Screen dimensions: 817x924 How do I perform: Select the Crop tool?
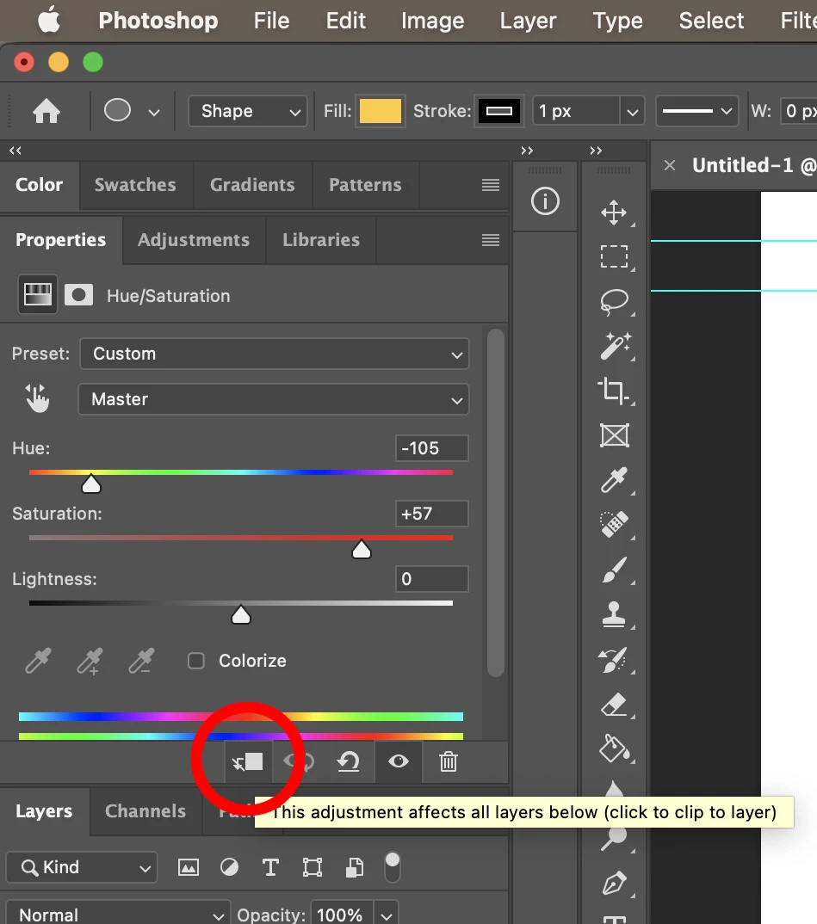point(613,390)
